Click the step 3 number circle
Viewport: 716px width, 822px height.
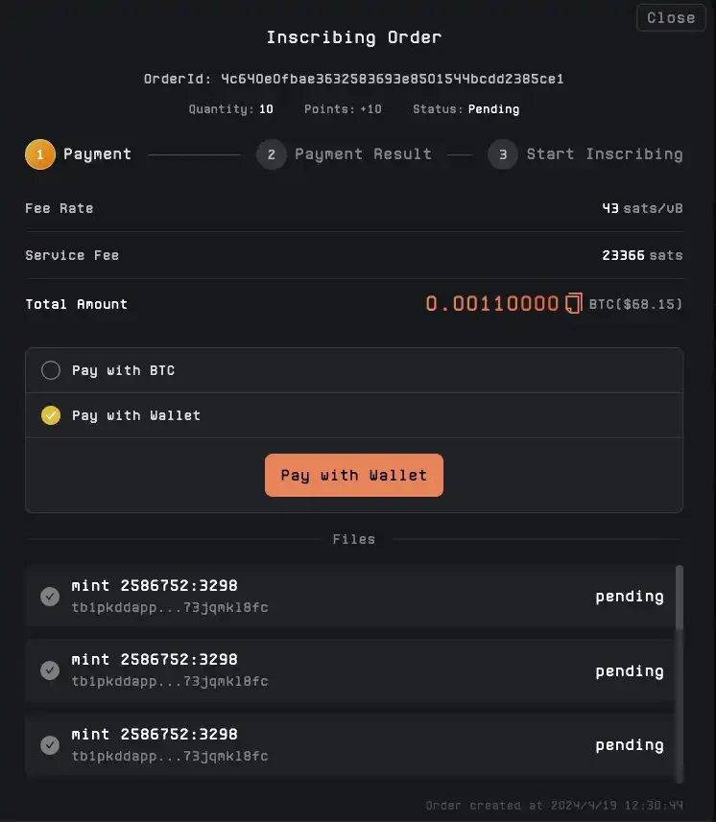(503, 154)
